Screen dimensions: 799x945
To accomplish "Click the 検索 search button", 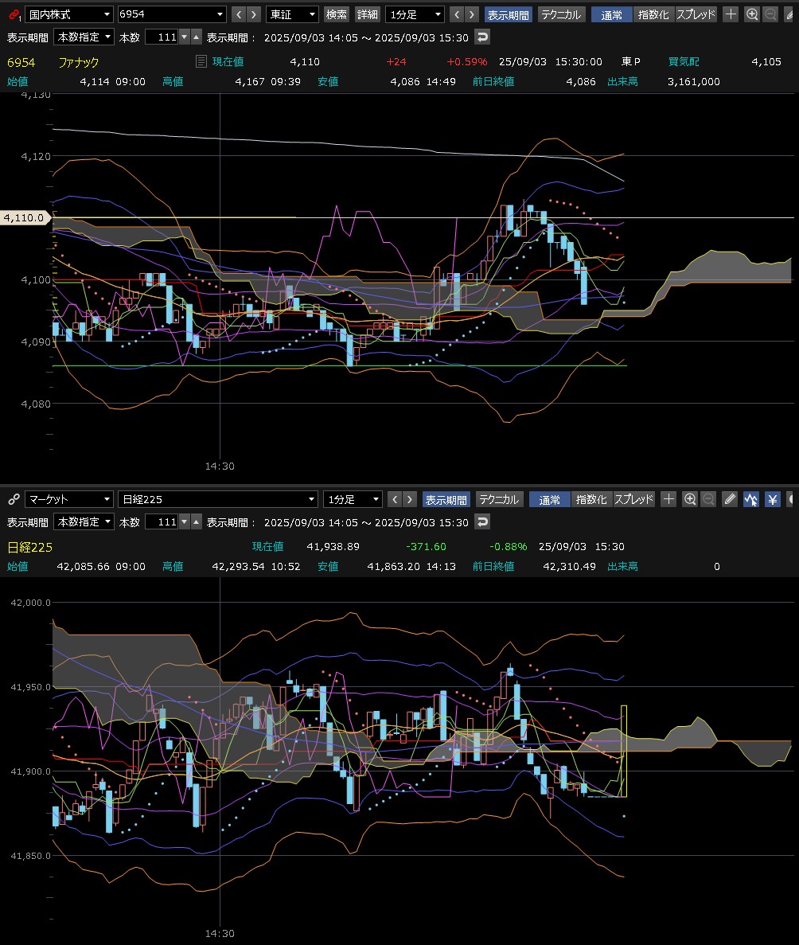I will point(336,14).
